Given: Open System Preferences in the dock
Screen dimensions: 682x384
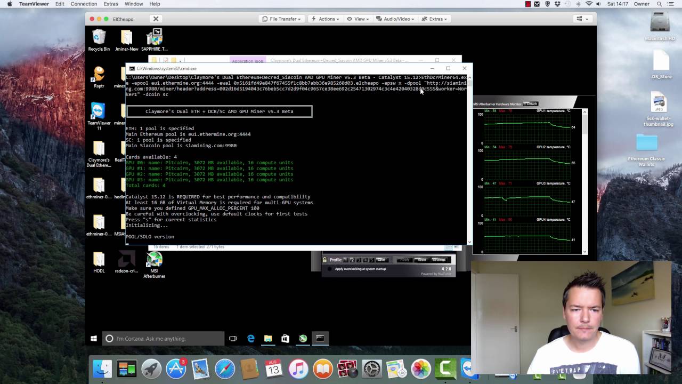Looking at the screenshot, I should click(x=372, y=369).
